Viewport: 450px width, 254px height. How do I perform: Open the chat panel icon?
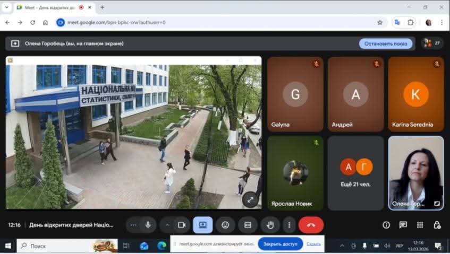point(403,225)
